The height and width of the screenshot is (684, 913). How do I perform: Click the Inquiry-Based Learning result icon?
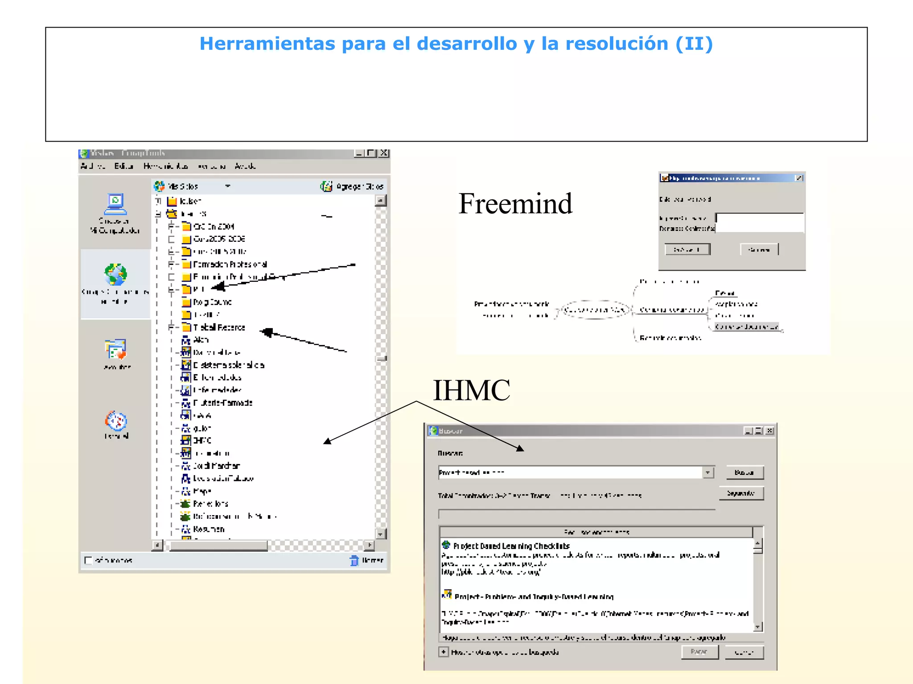point(447,594)
